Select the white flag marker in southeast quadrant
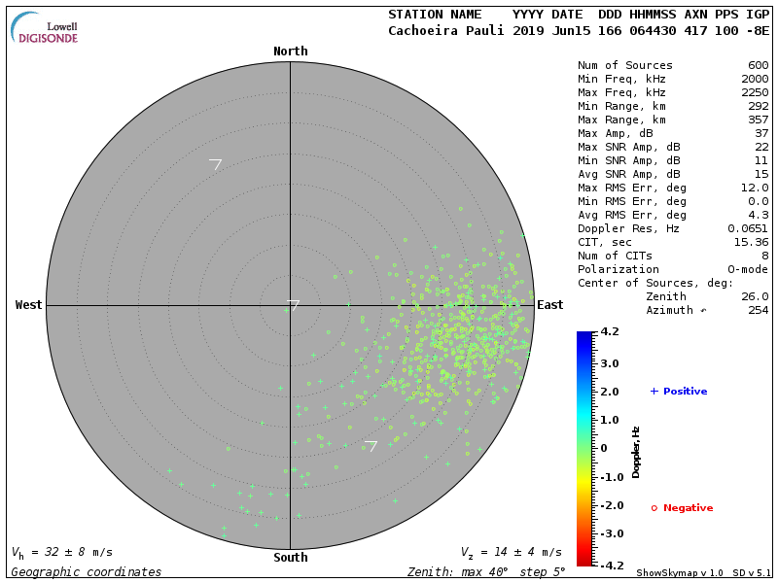 point(371,446)
